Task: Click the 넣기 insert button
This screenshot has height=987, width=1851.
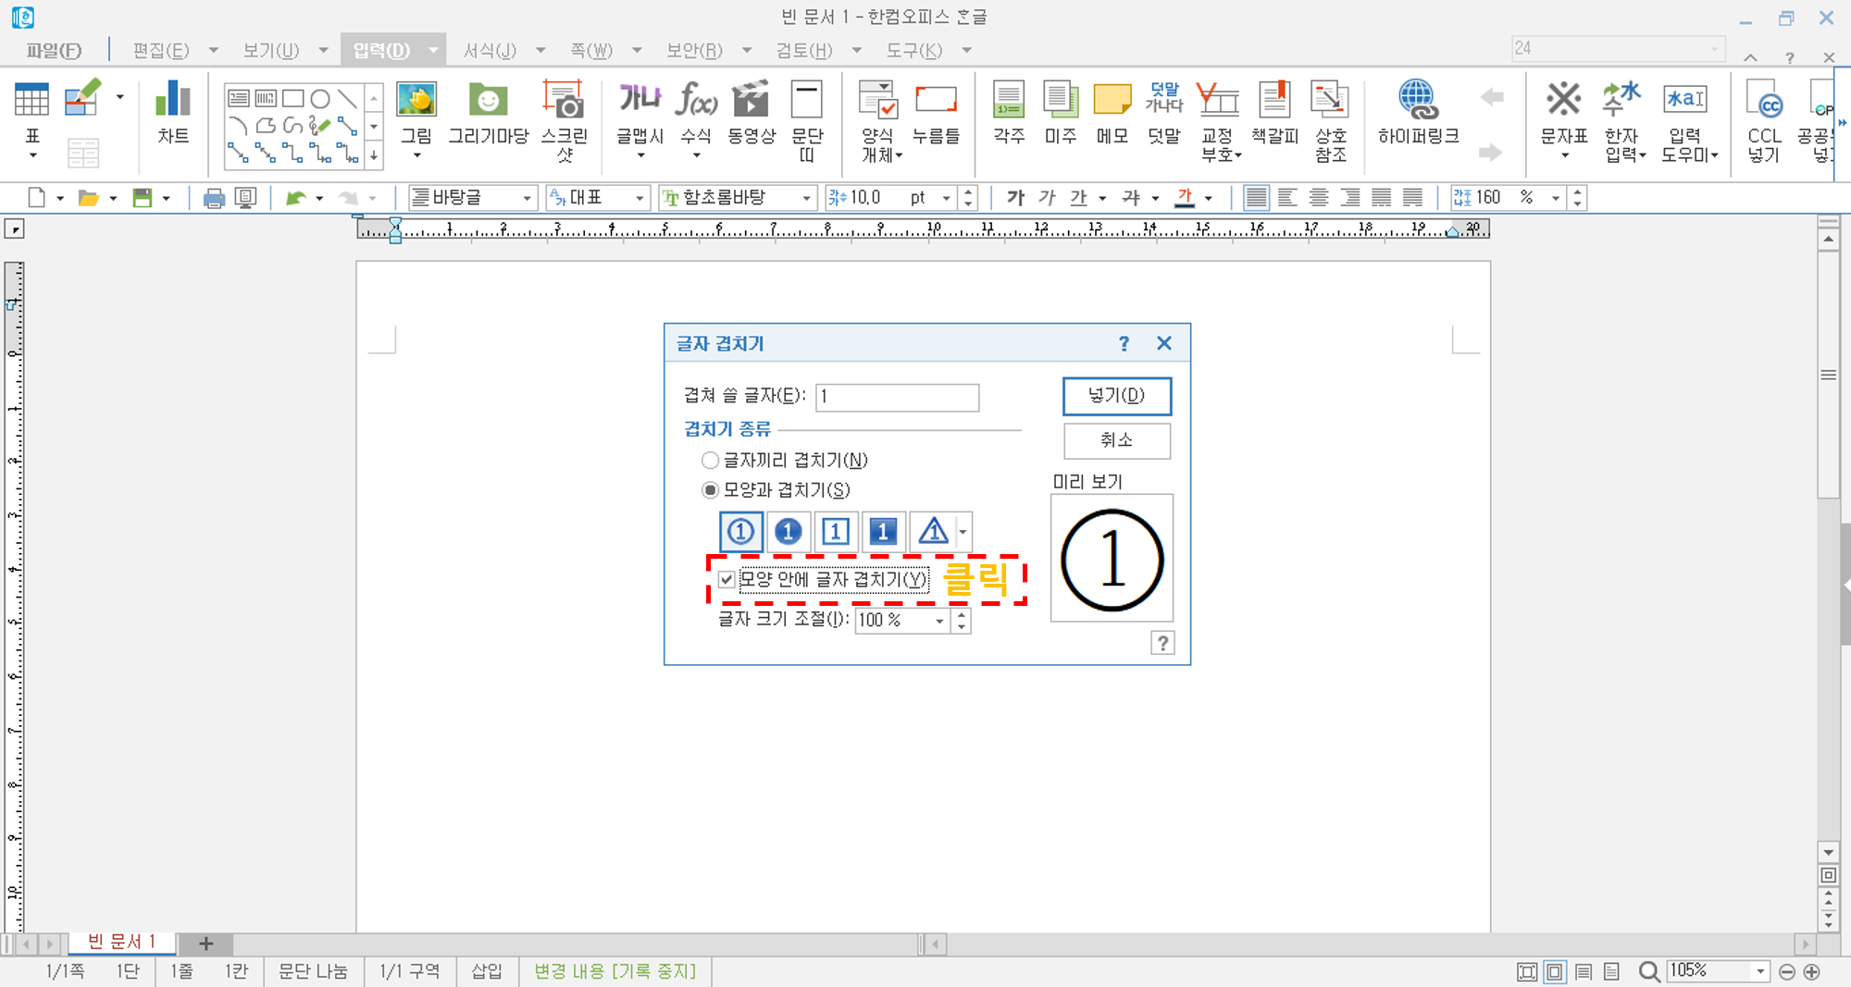Action: tap(1117, 396)
